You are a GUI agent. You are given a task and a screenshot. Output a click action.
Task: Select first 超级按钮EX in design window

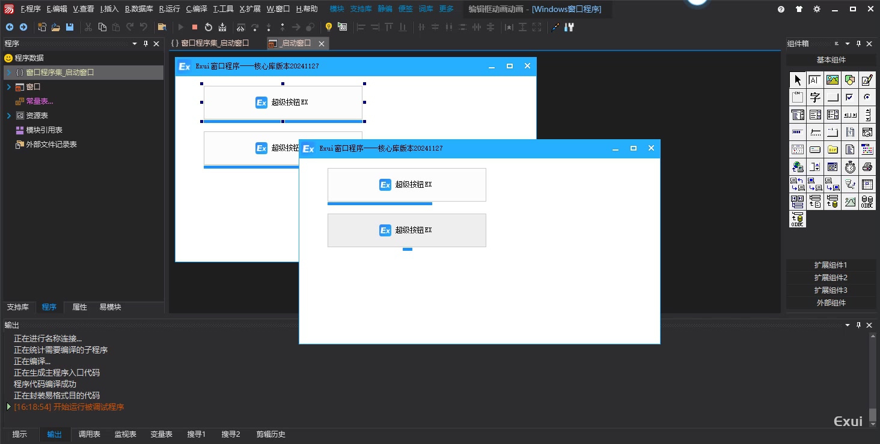tap(283, 103)
